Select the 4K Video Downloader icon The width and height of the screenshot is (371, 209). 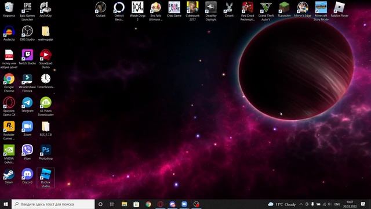pyautogui.click(x=45, y=107)
